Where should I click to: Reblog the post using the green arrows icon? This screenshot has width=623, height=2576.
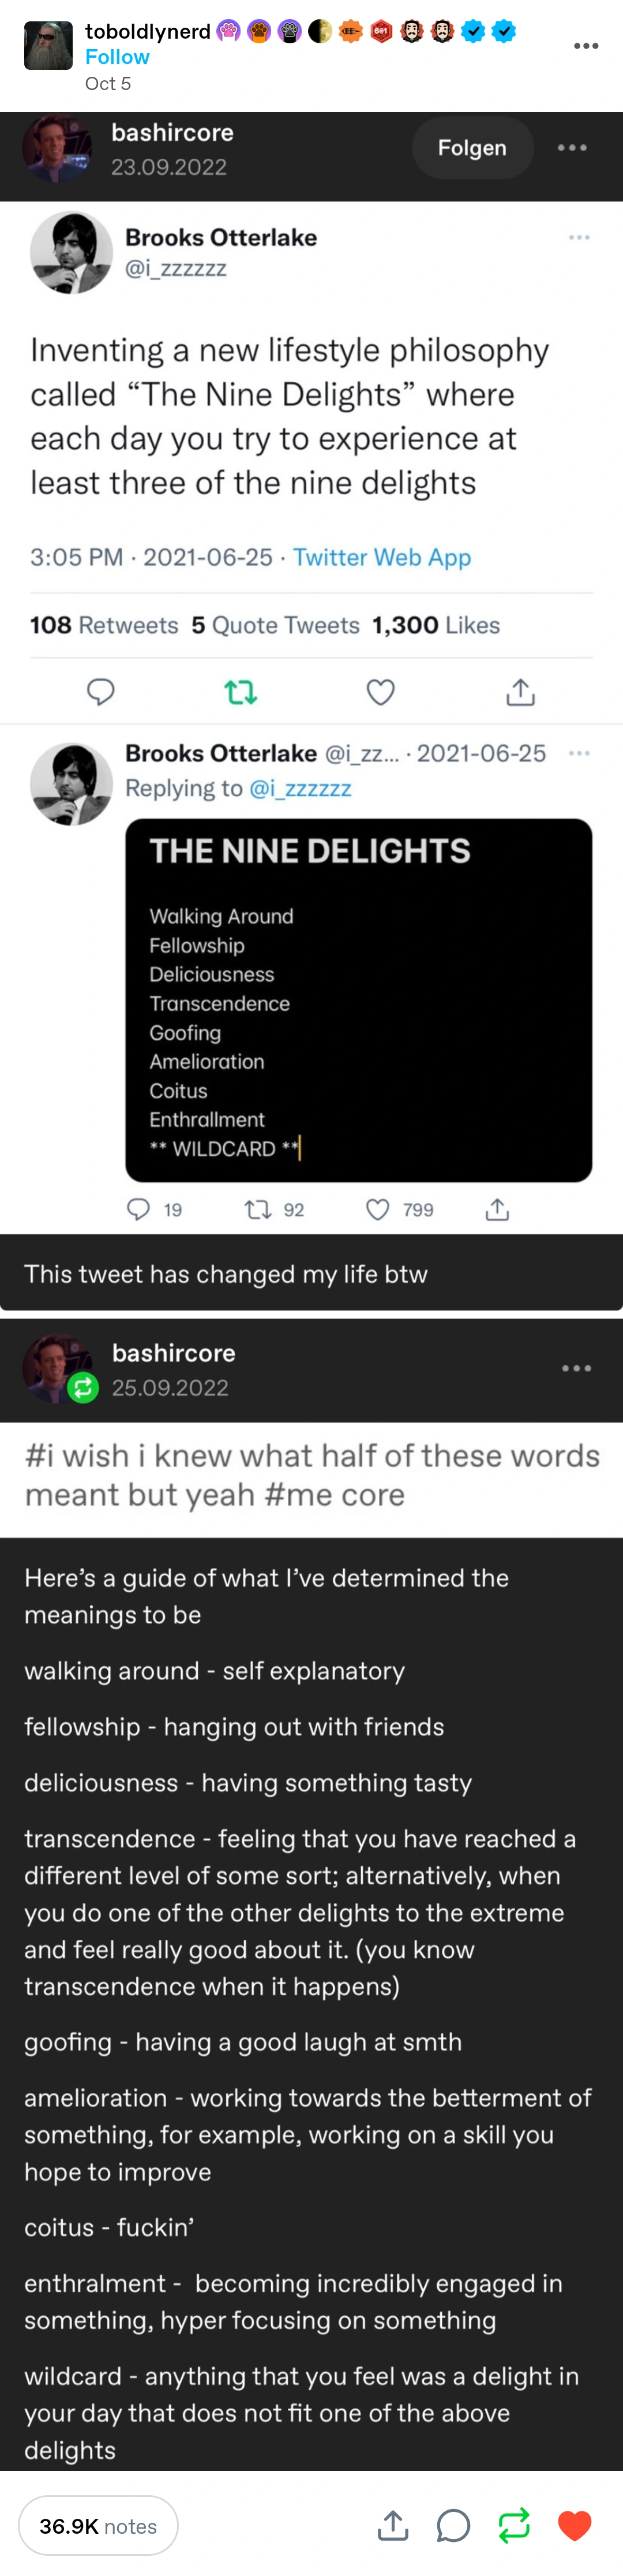click(514, 2525)
